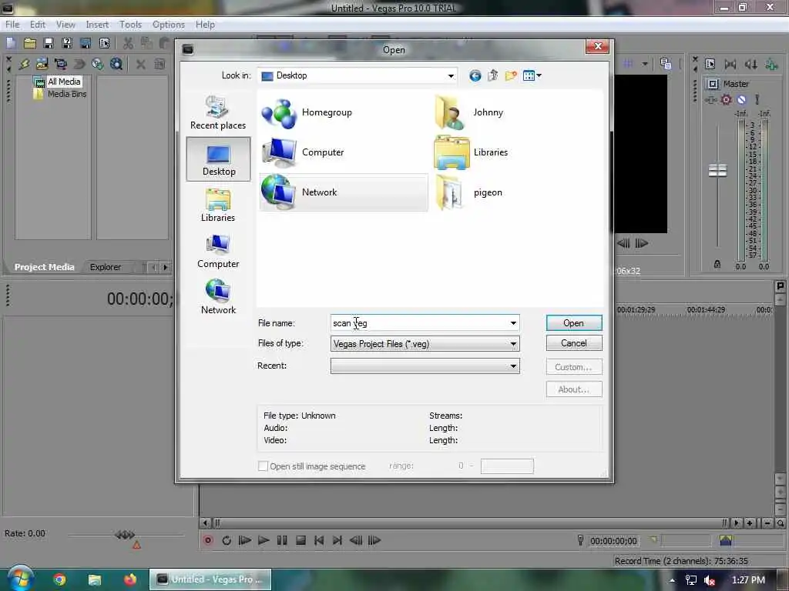Expand the Files of type dropdown

click(x=513, y=344)
